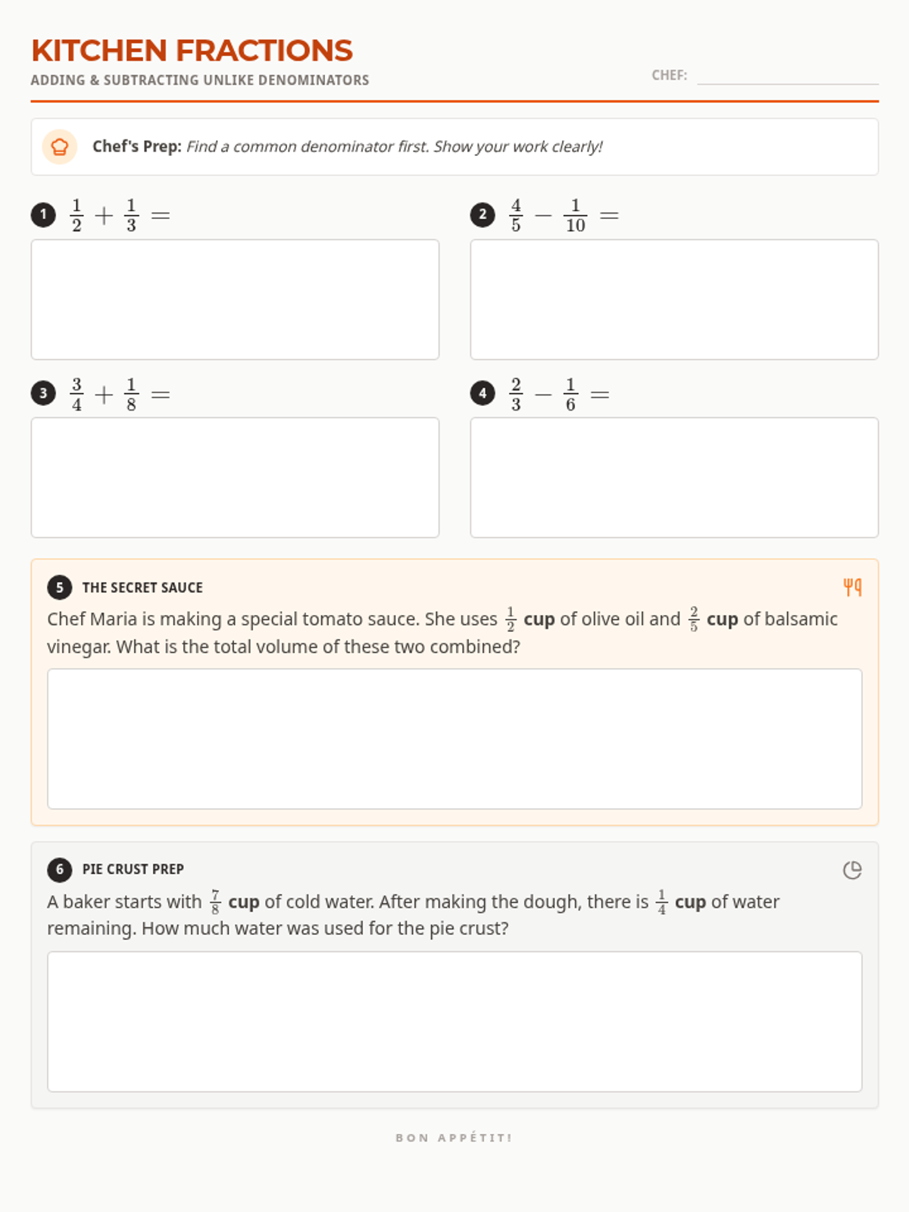This screenshot has height=1212, width=909.
Task: Click the answer box for 4/5 − 1/10
Action: pyautogui.click(x=674, y=299)
